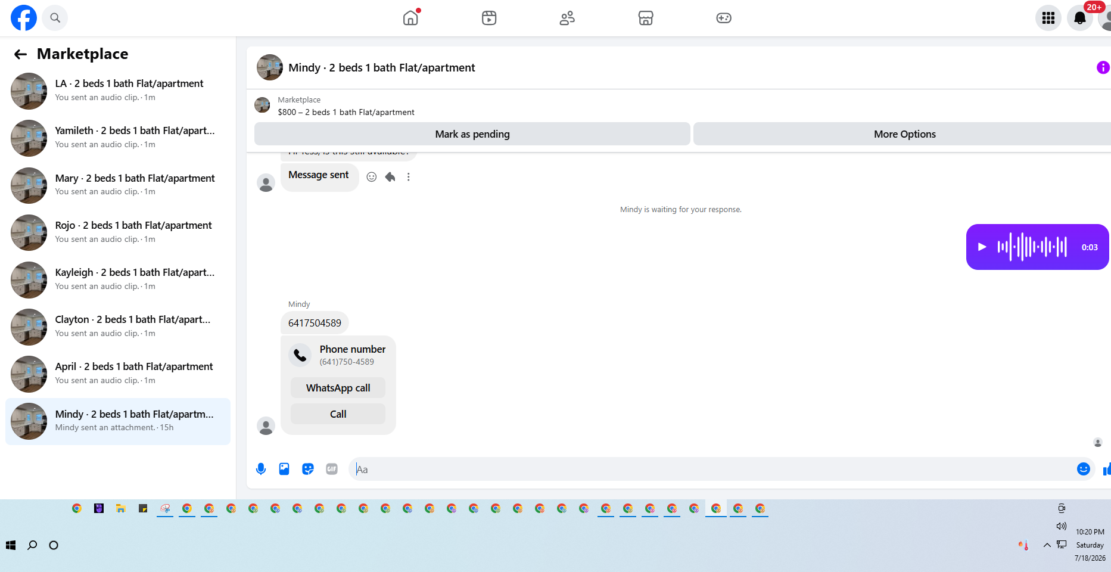1111x572 pixels.
Task: Choose a GIF
Action: (332, 469)
